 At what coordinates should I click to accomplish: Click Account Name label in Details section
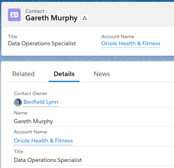coord(31,132)
